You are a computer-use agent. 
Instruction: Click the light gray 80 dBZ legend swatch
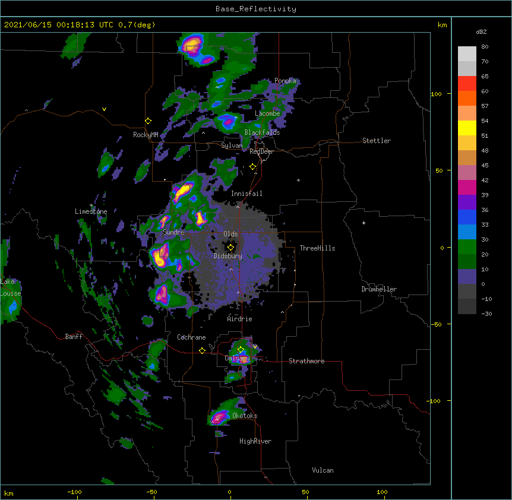coord(467,53)
